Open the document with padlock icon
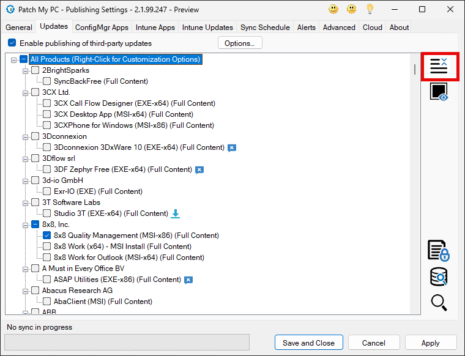This screenshot has width=465, height=356. [439, 251]
